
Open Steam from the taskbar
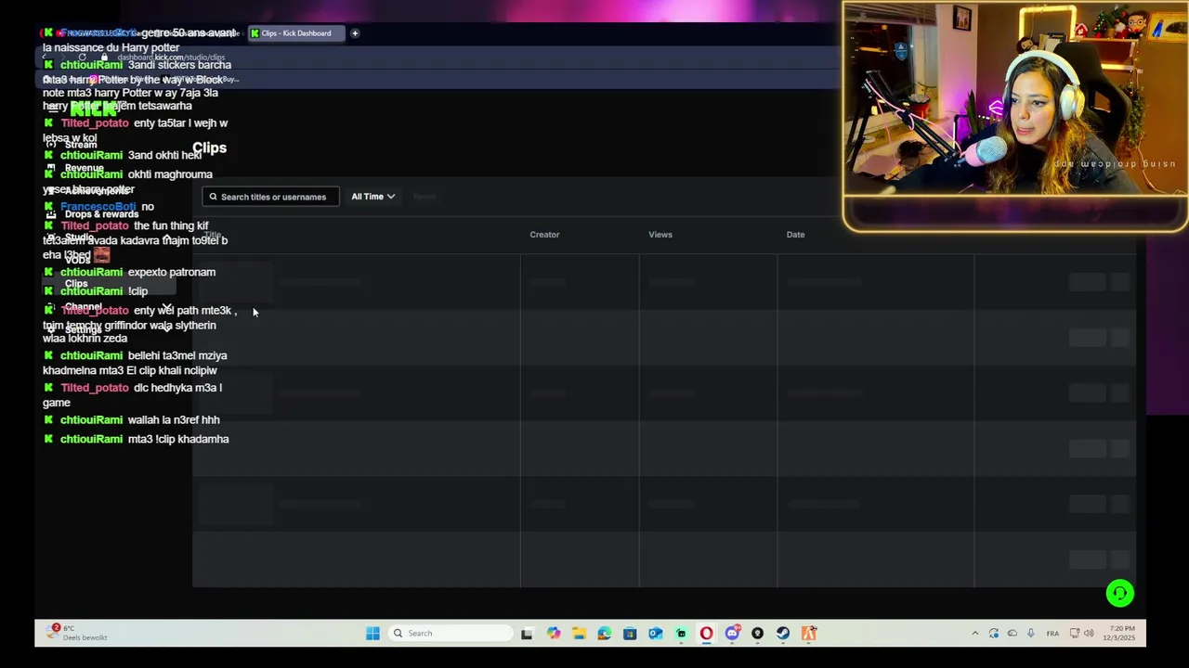click(x=783, y=634)
